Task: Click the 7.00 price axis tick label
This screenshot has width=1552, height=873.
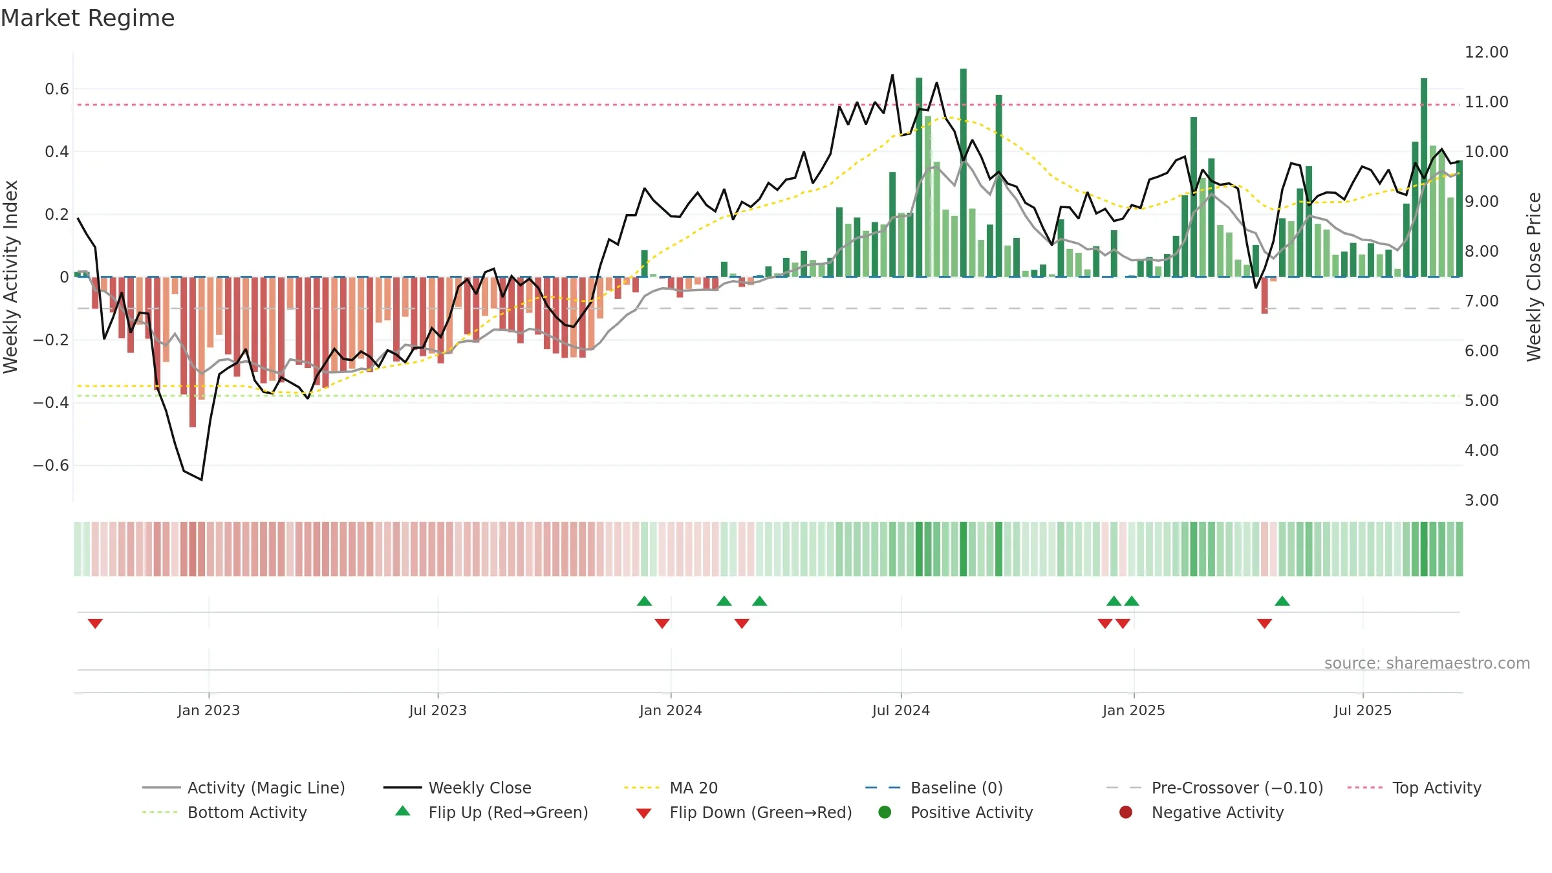Action: click(1482, 301)
